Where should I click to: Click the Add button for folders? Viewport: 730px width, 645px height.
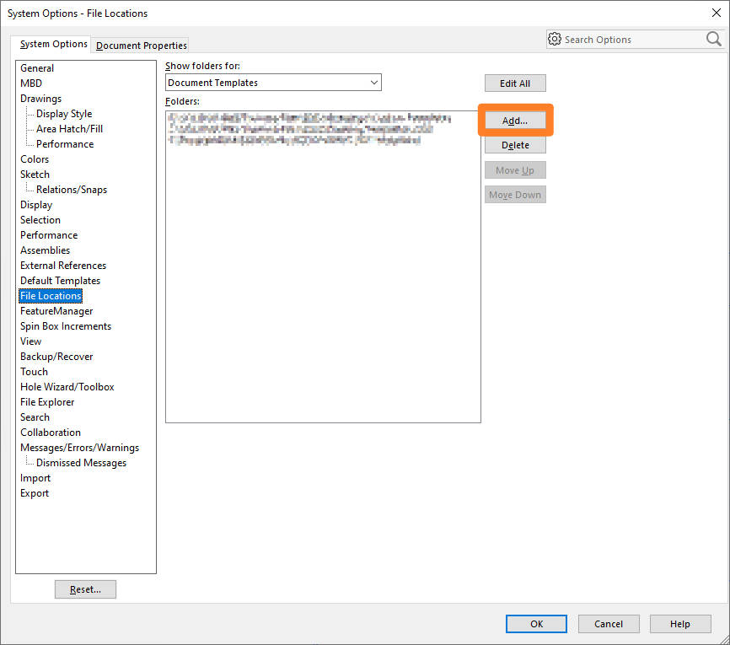click(515, 120)
